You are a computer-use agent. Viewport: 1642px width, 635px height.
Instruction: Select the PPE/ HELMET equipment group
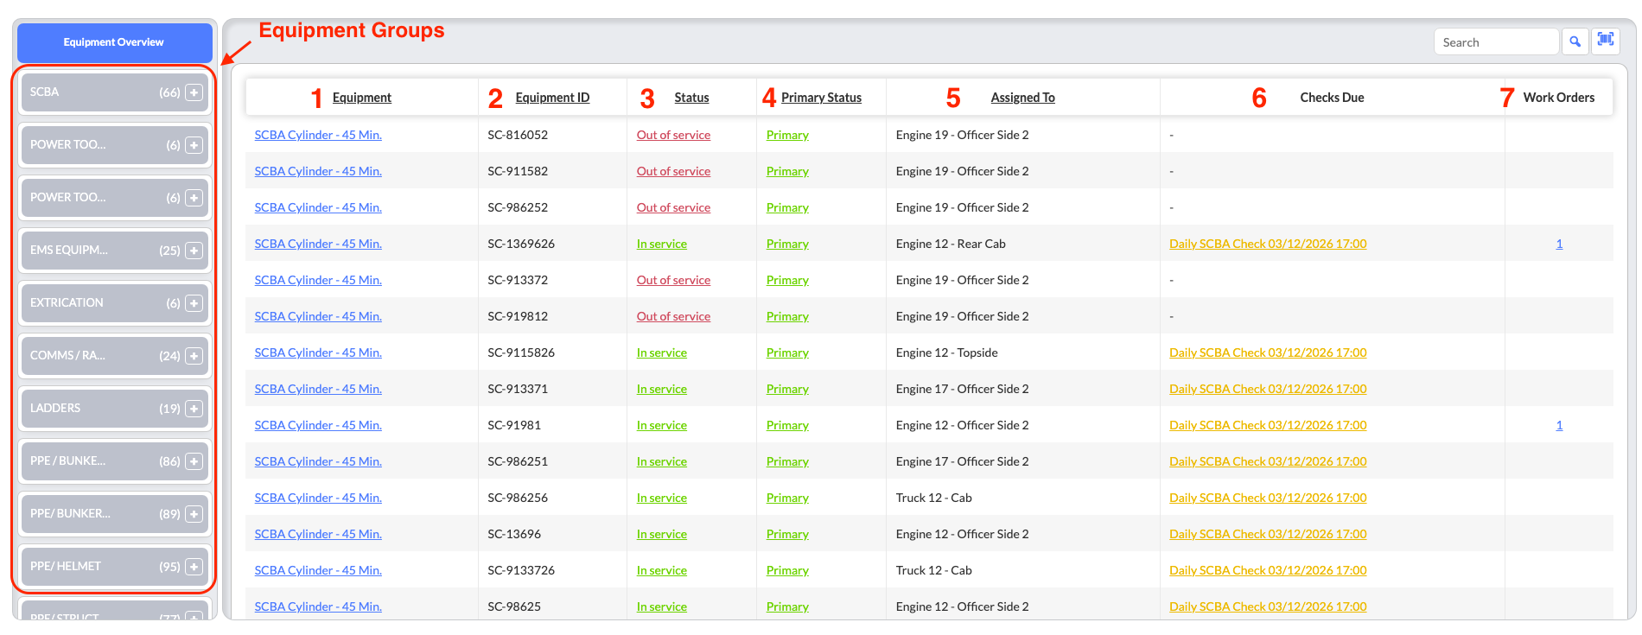coord(115,567)
